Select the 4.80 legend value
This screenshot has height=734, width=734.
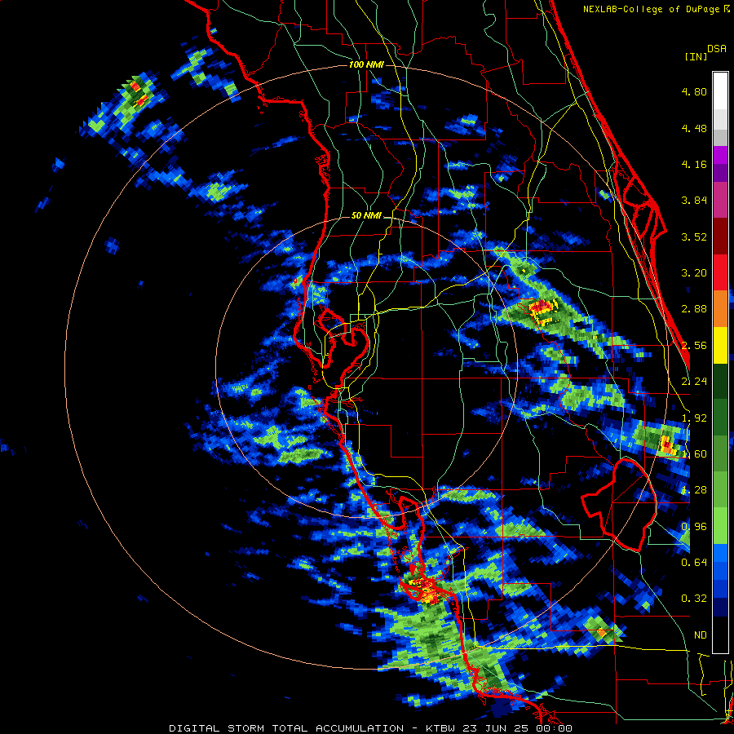tap(694, 91)
